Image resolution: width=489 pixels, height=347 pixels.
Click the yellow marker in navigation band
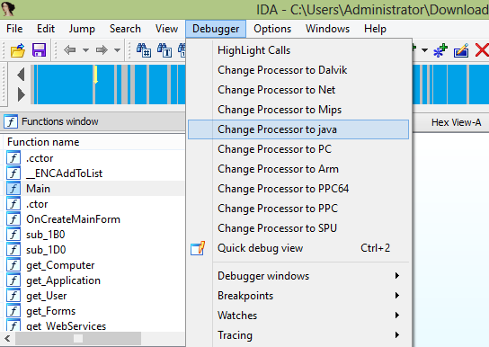pyautogui.click(x=96, y=75)
